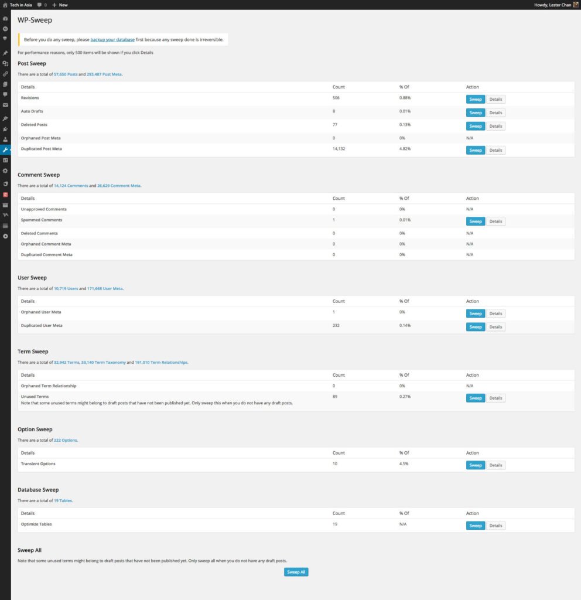Open the Appearance pin icon in sidebar

(x=5, y=117)
